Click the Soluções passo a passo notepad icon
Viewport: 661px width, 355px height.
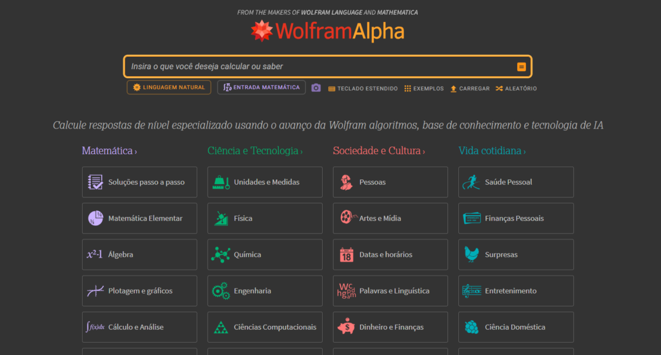click(x=96, y=182)
